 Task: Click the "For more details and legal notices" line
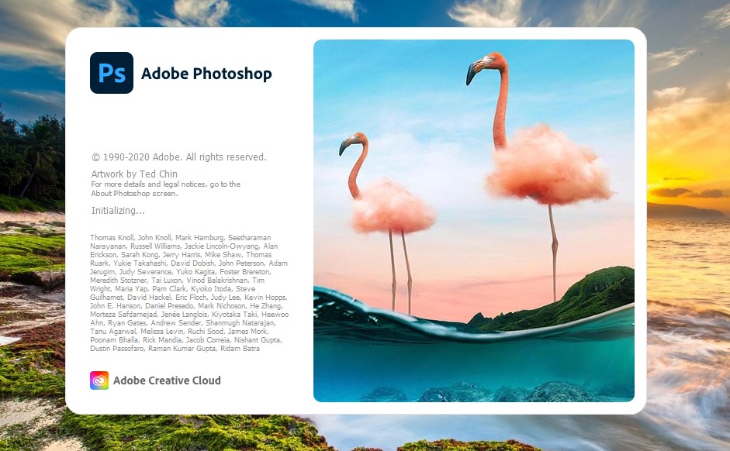(x=166, y=184)
